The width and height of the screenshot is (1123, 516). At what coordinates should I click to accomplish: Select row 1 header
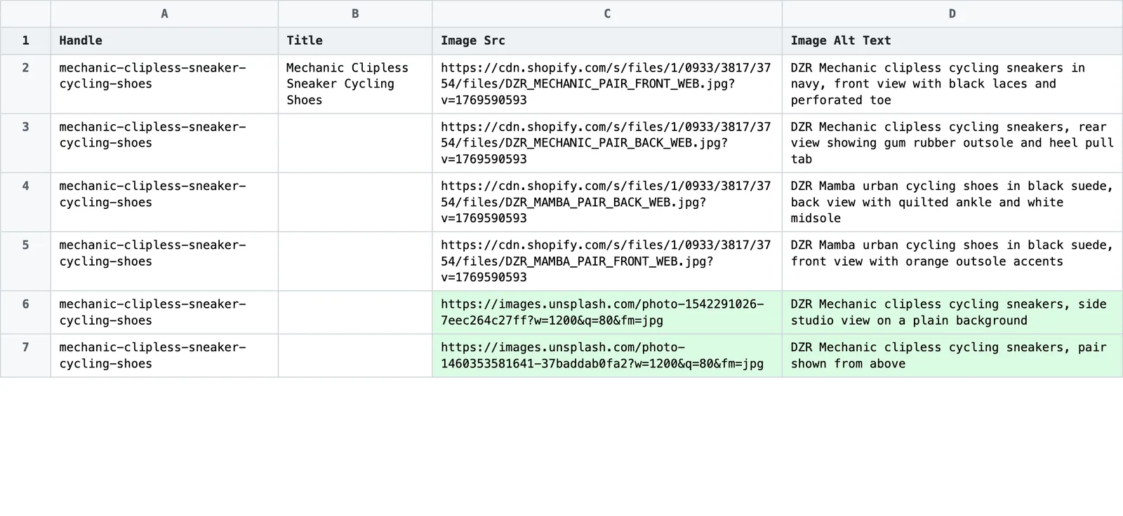(x=25, y=41)
